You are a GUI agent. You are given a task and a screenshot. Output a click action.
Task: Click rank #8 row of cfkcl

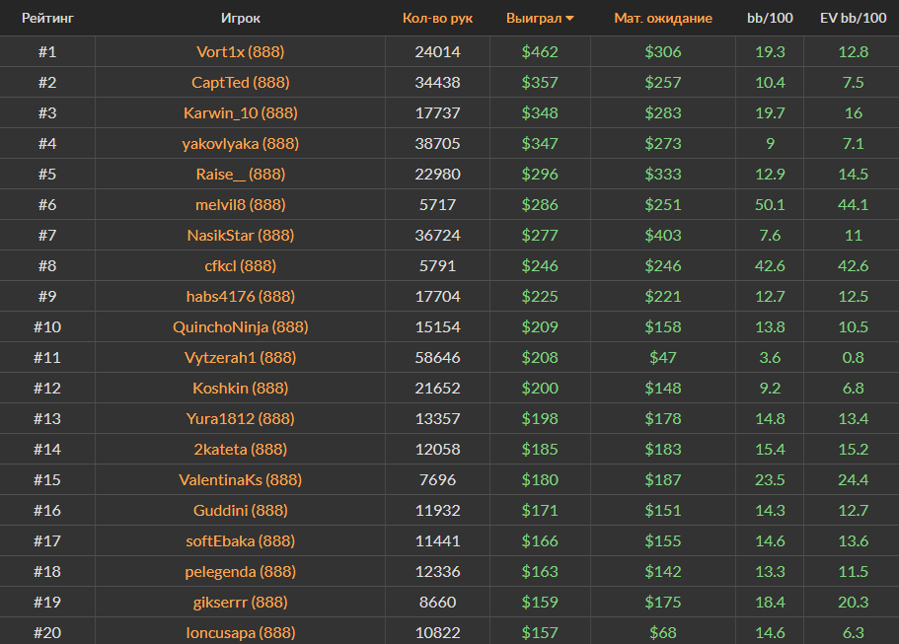[47, 265]
